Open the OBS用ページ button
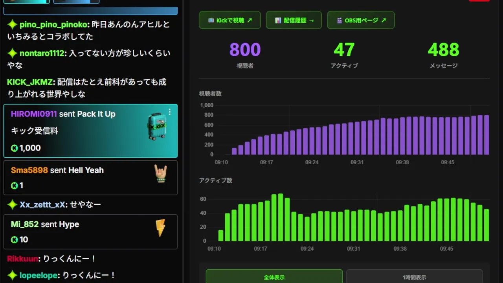The height and width of the screenshot is (283, 503). pos(361,20)
